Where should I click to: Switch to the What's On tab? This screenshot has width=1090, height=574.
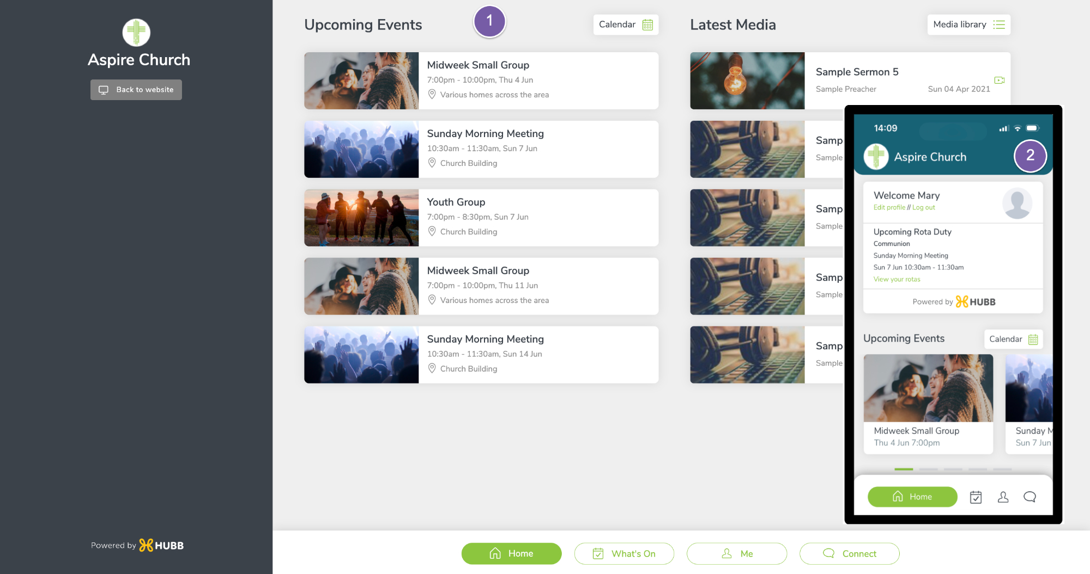[x=624, y=553]
